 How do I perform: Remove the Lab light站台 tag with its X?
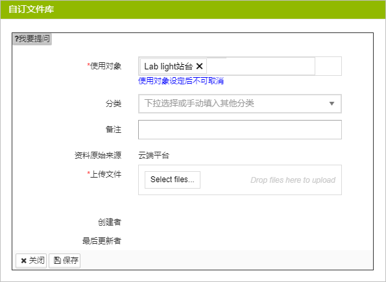click(199, 66)
